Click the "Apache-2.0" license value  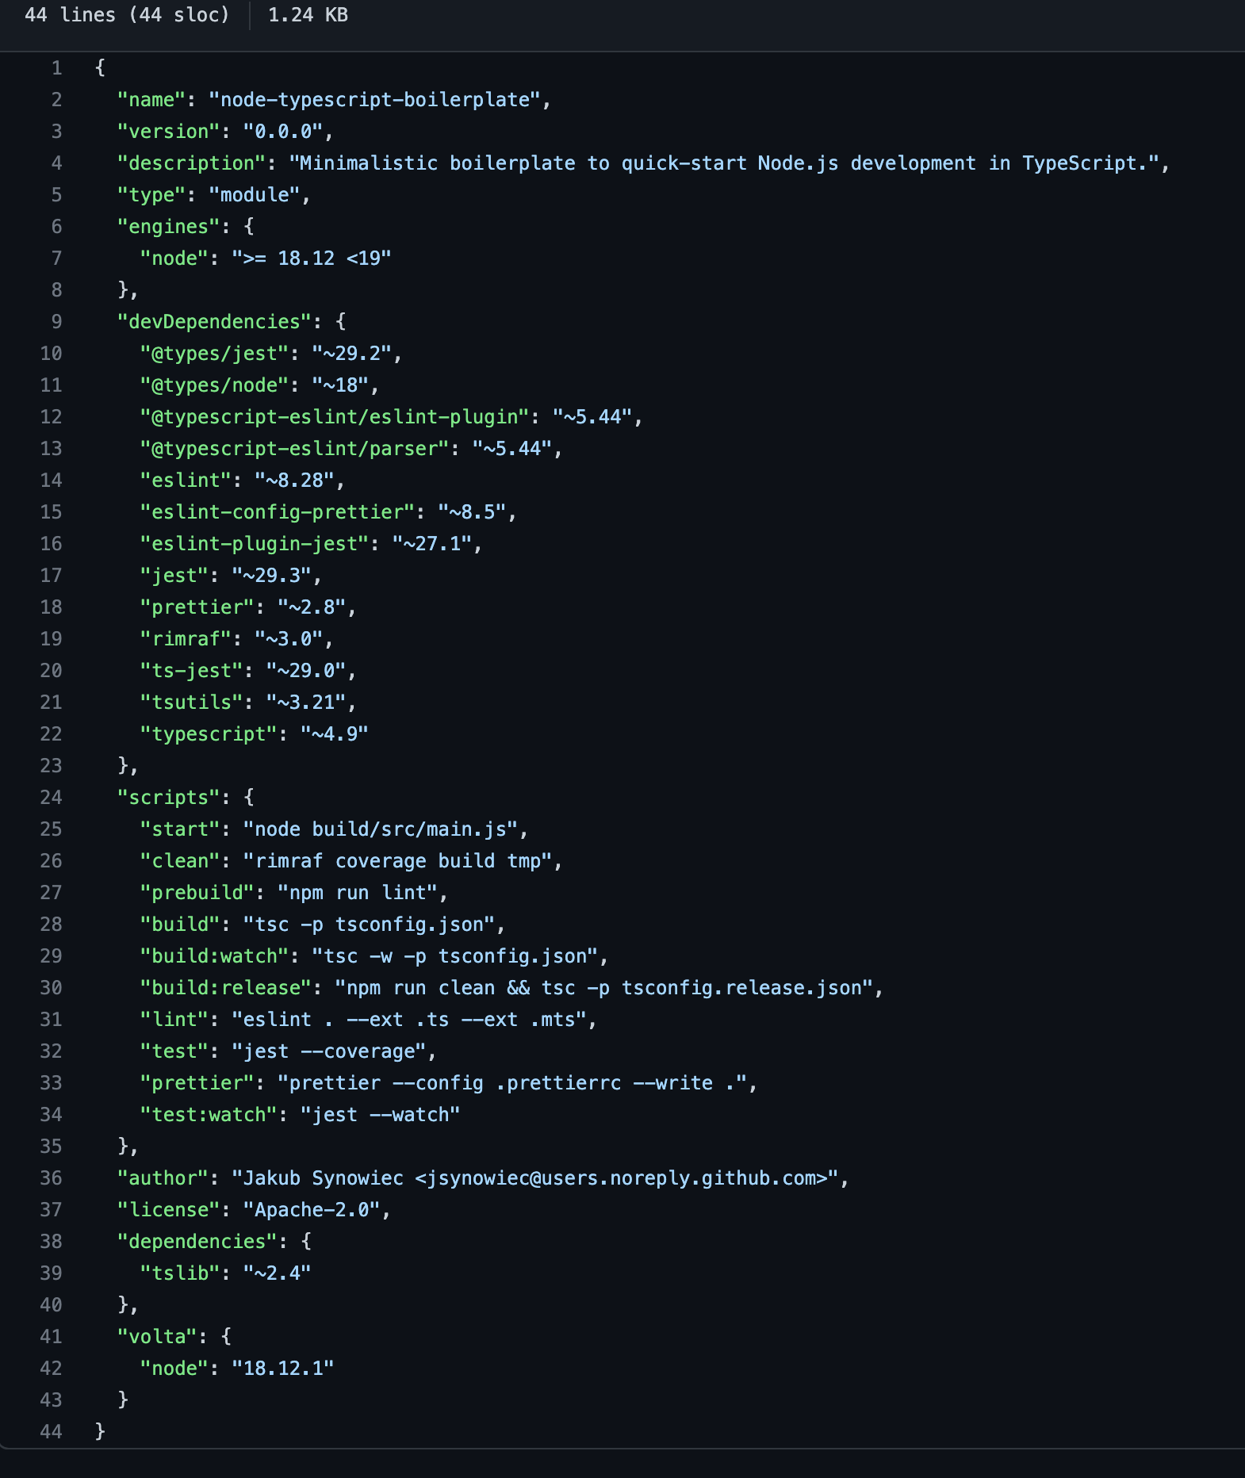pyautogui.click(x=312, y=1210)
